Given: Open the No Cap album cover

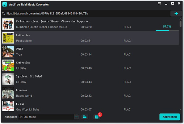Looking at the screenshot, I should click(8, 106).
